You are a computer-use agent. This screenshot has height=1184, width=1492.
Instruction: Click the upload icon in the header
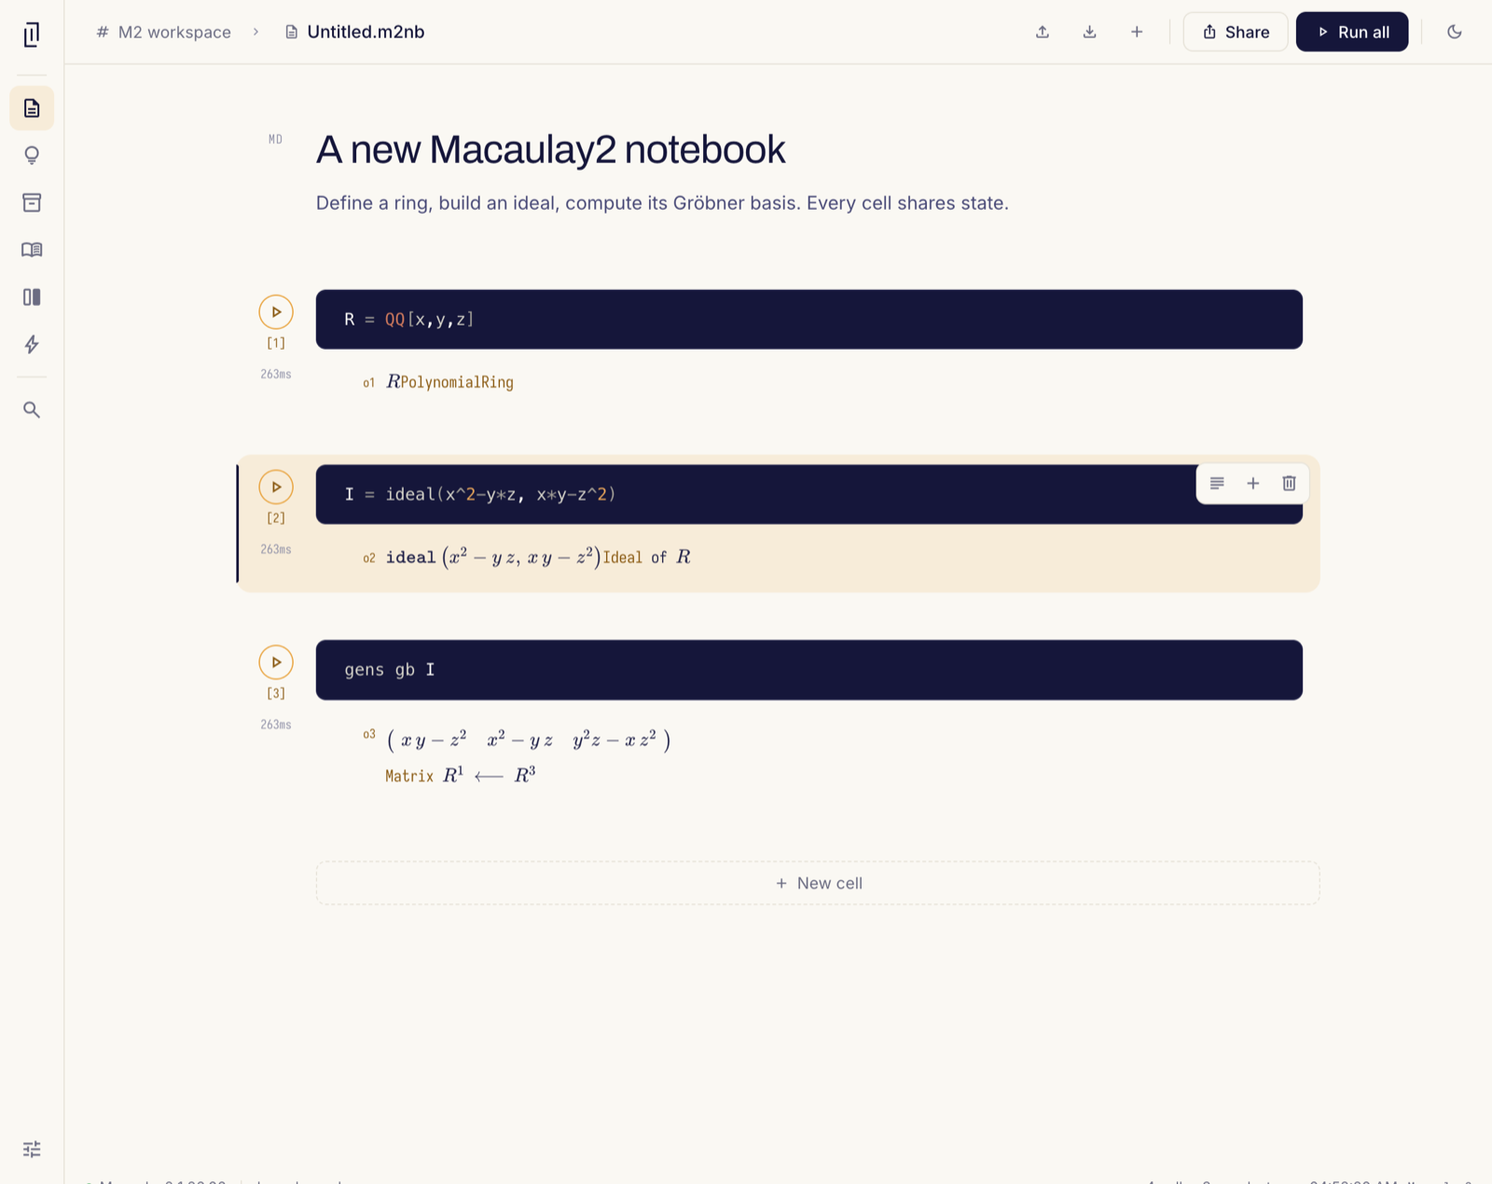pos(1043,32)
